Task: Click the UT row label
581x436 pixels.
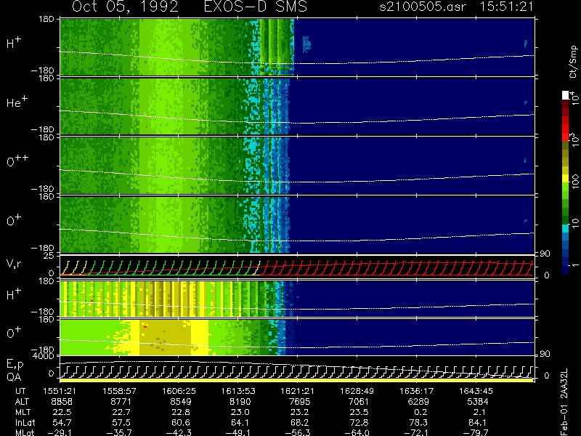Action: click(21, 391)
